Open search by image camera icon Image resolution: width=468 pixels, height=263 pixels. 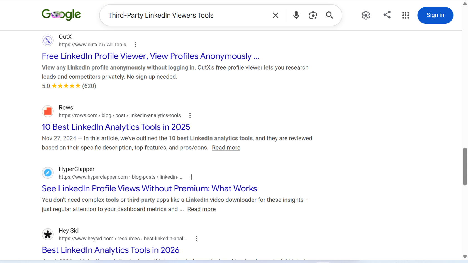[x=313, y=15]
